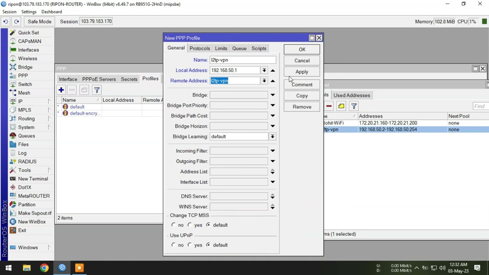The image size is (489, 275).
Task: Click the Copy button
Action: pyautogui.click(x=302, y=96)
